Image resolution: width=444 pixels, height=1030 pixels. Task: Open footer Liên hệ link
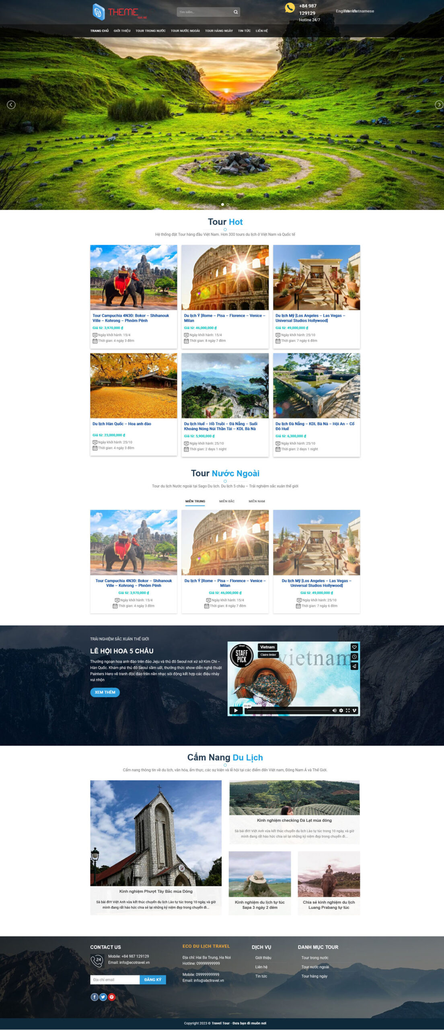(261, 967)
